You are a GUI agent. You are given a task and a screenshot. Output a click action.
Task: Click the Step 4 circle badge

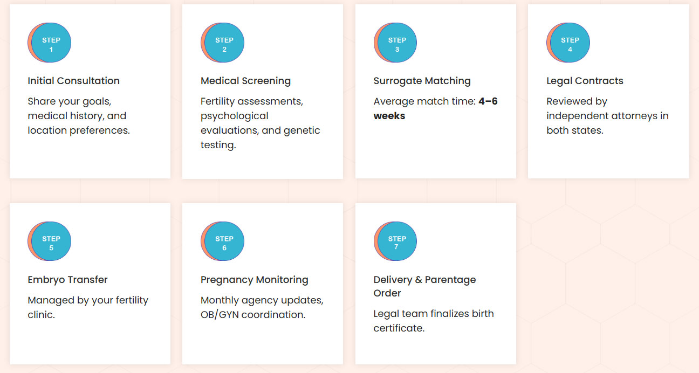[569, 43]
